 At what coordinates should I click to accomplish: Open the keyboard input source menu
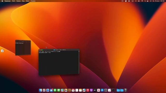133,1
